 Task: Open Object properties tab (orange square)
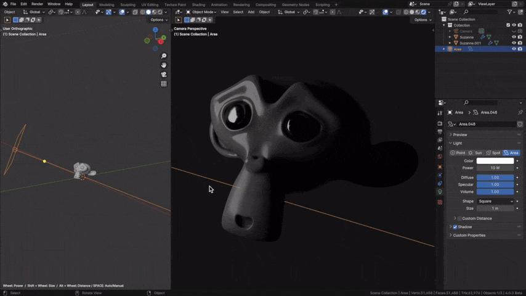tap(440, 167)
